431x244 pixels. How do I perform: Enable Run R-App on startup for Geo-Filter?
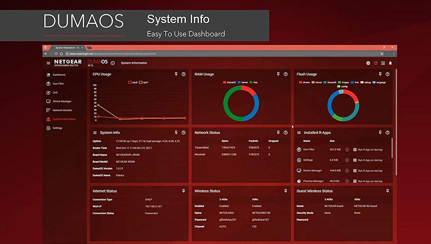coord(355,150)
